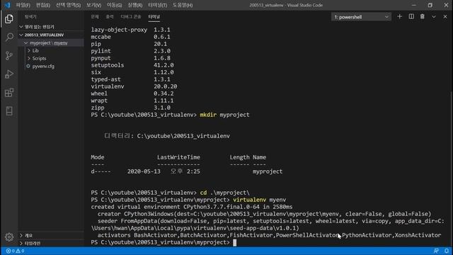Screen dimensions: 453x255
Task: Open the Run and Debug view
Action: click(9, 74)
